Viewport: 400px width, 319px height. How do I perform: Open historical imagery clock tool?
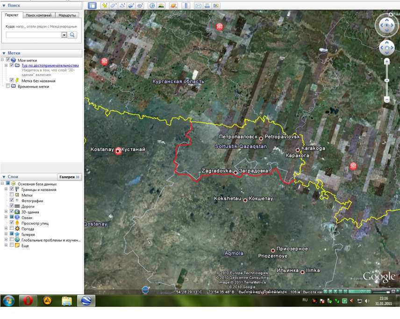[152, 6]
